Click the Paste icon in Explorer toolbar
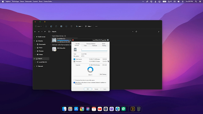This screenshot has width=203, height=114. (x=56, y=26)
